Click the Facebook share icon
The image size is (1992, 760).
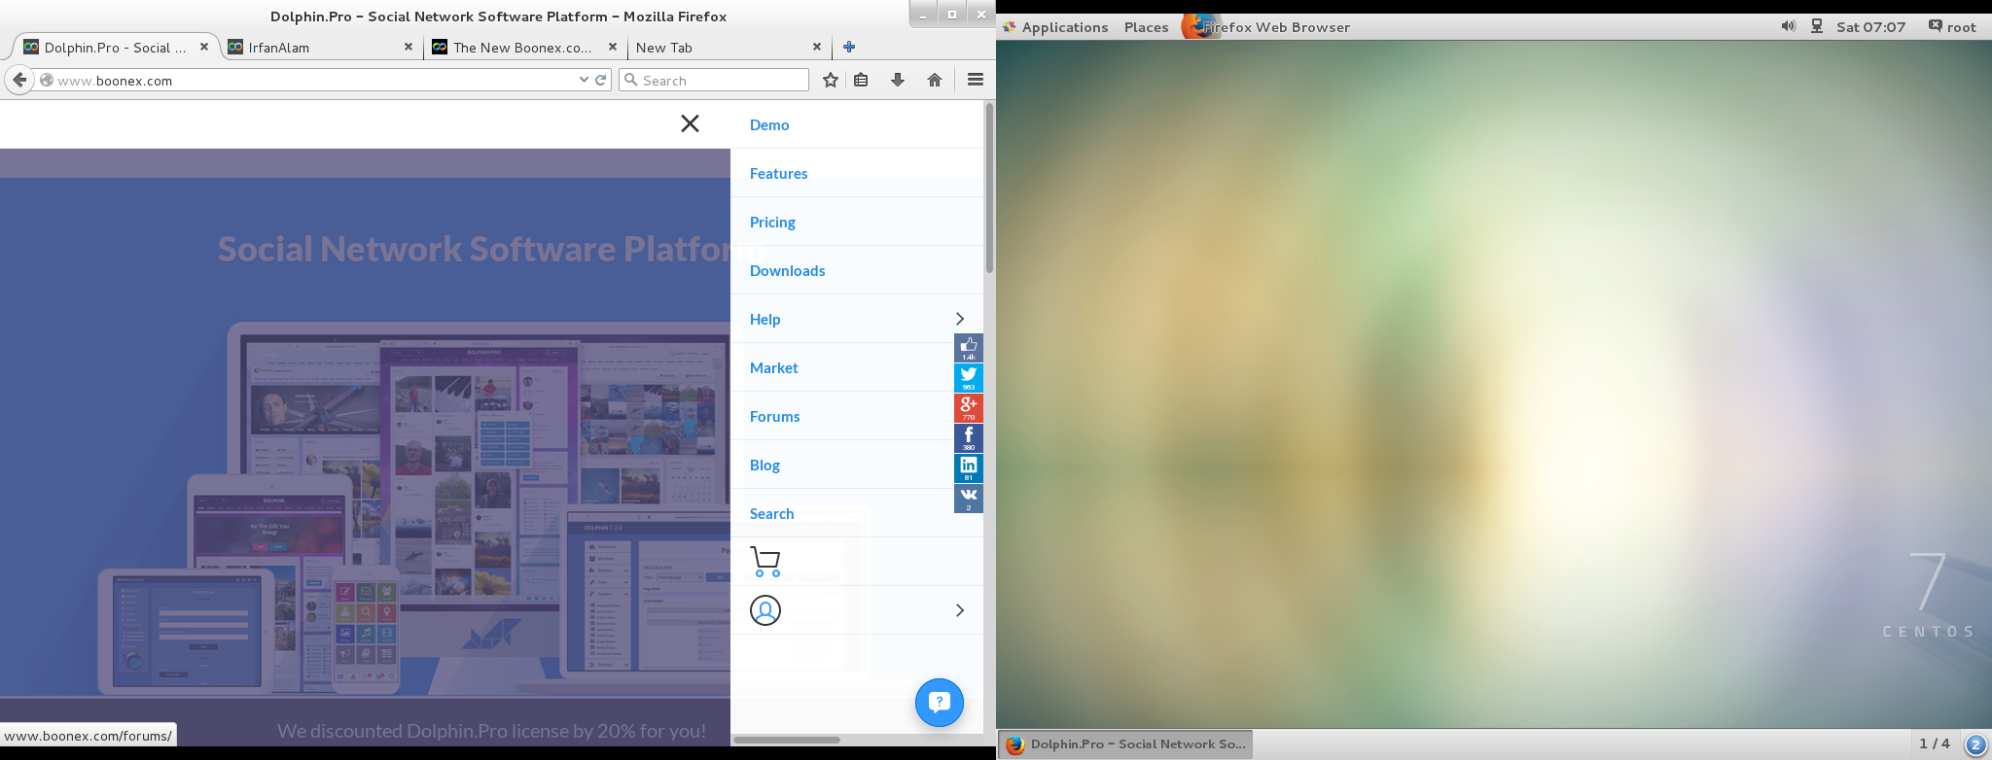(x=969, y=437)
